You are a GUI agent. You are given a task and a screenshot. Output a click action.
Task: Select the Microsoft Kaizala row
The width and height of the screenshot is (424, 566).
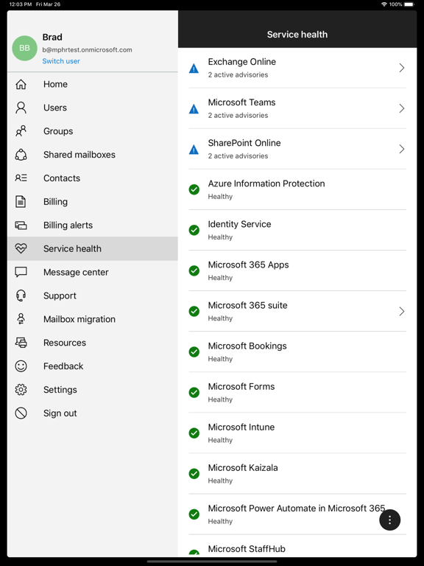(x=297, y=474)
